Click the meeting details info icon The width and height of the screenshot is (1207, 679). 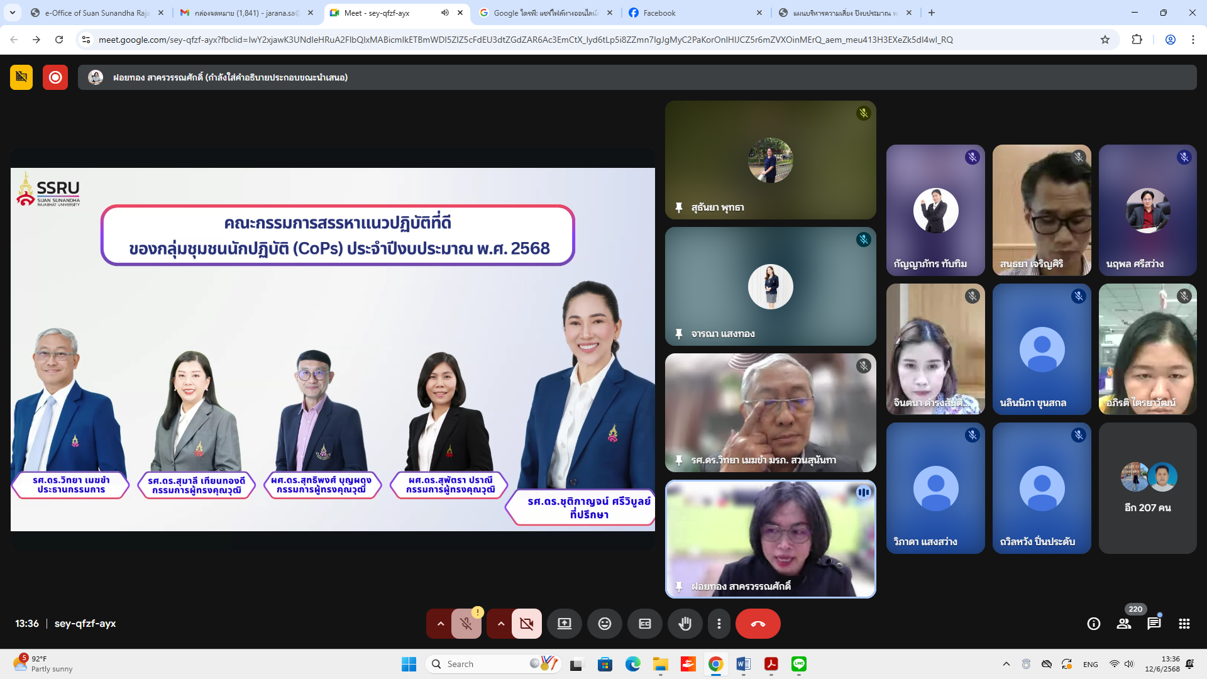point(1093,624)
